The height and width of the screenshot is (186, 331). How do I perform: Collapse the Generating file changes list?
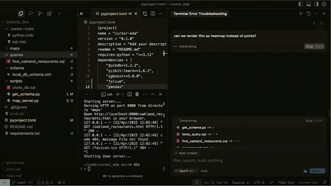tap(176, 121)
